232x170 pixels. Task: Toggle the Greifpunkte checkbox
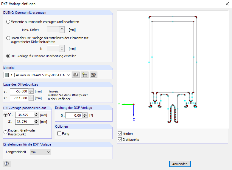tap(120, 140)
